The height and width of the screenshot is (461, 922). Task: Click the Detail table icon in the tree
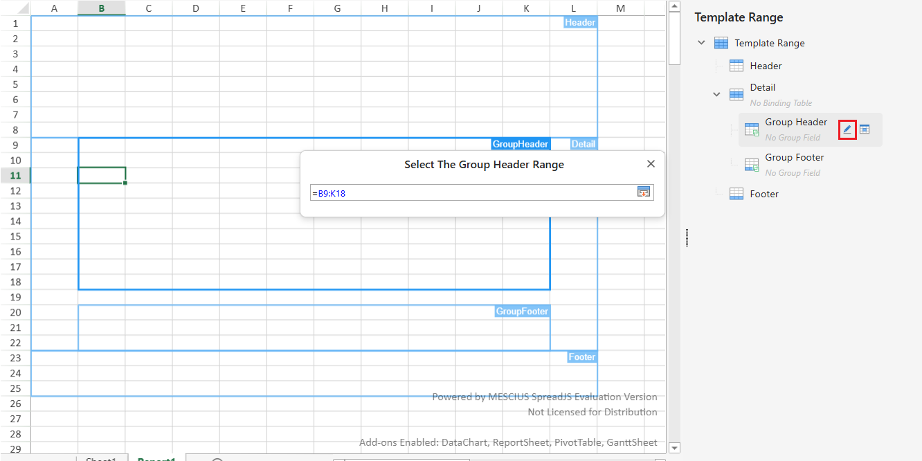(x=736, y=94)
